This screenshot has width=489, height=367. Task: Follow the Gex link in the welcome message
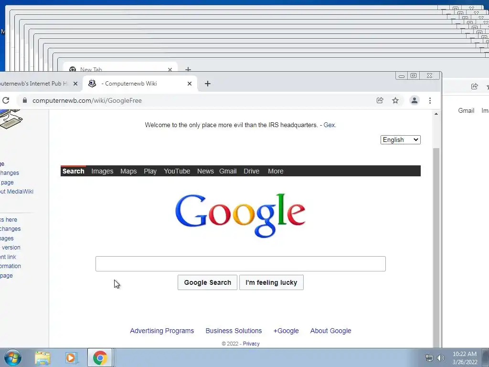(x=330, y=125)
